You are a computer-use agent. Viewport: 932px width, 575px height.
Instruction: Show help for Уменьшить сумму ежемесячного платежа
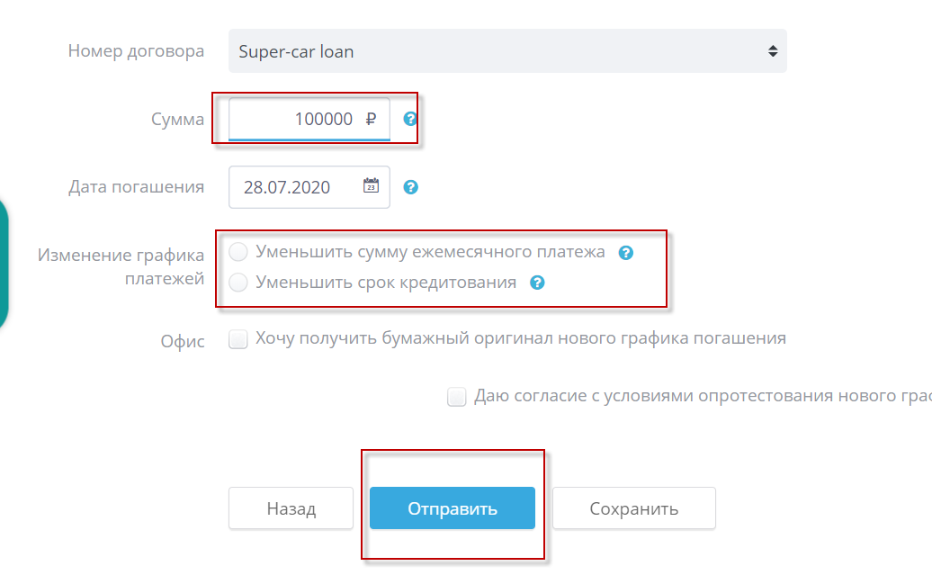point(626,253)
